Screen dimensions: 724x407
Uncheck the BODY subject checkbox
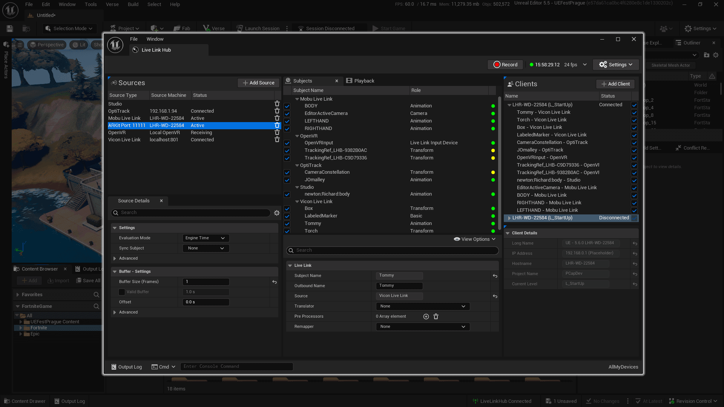click(x=287, y=106)
